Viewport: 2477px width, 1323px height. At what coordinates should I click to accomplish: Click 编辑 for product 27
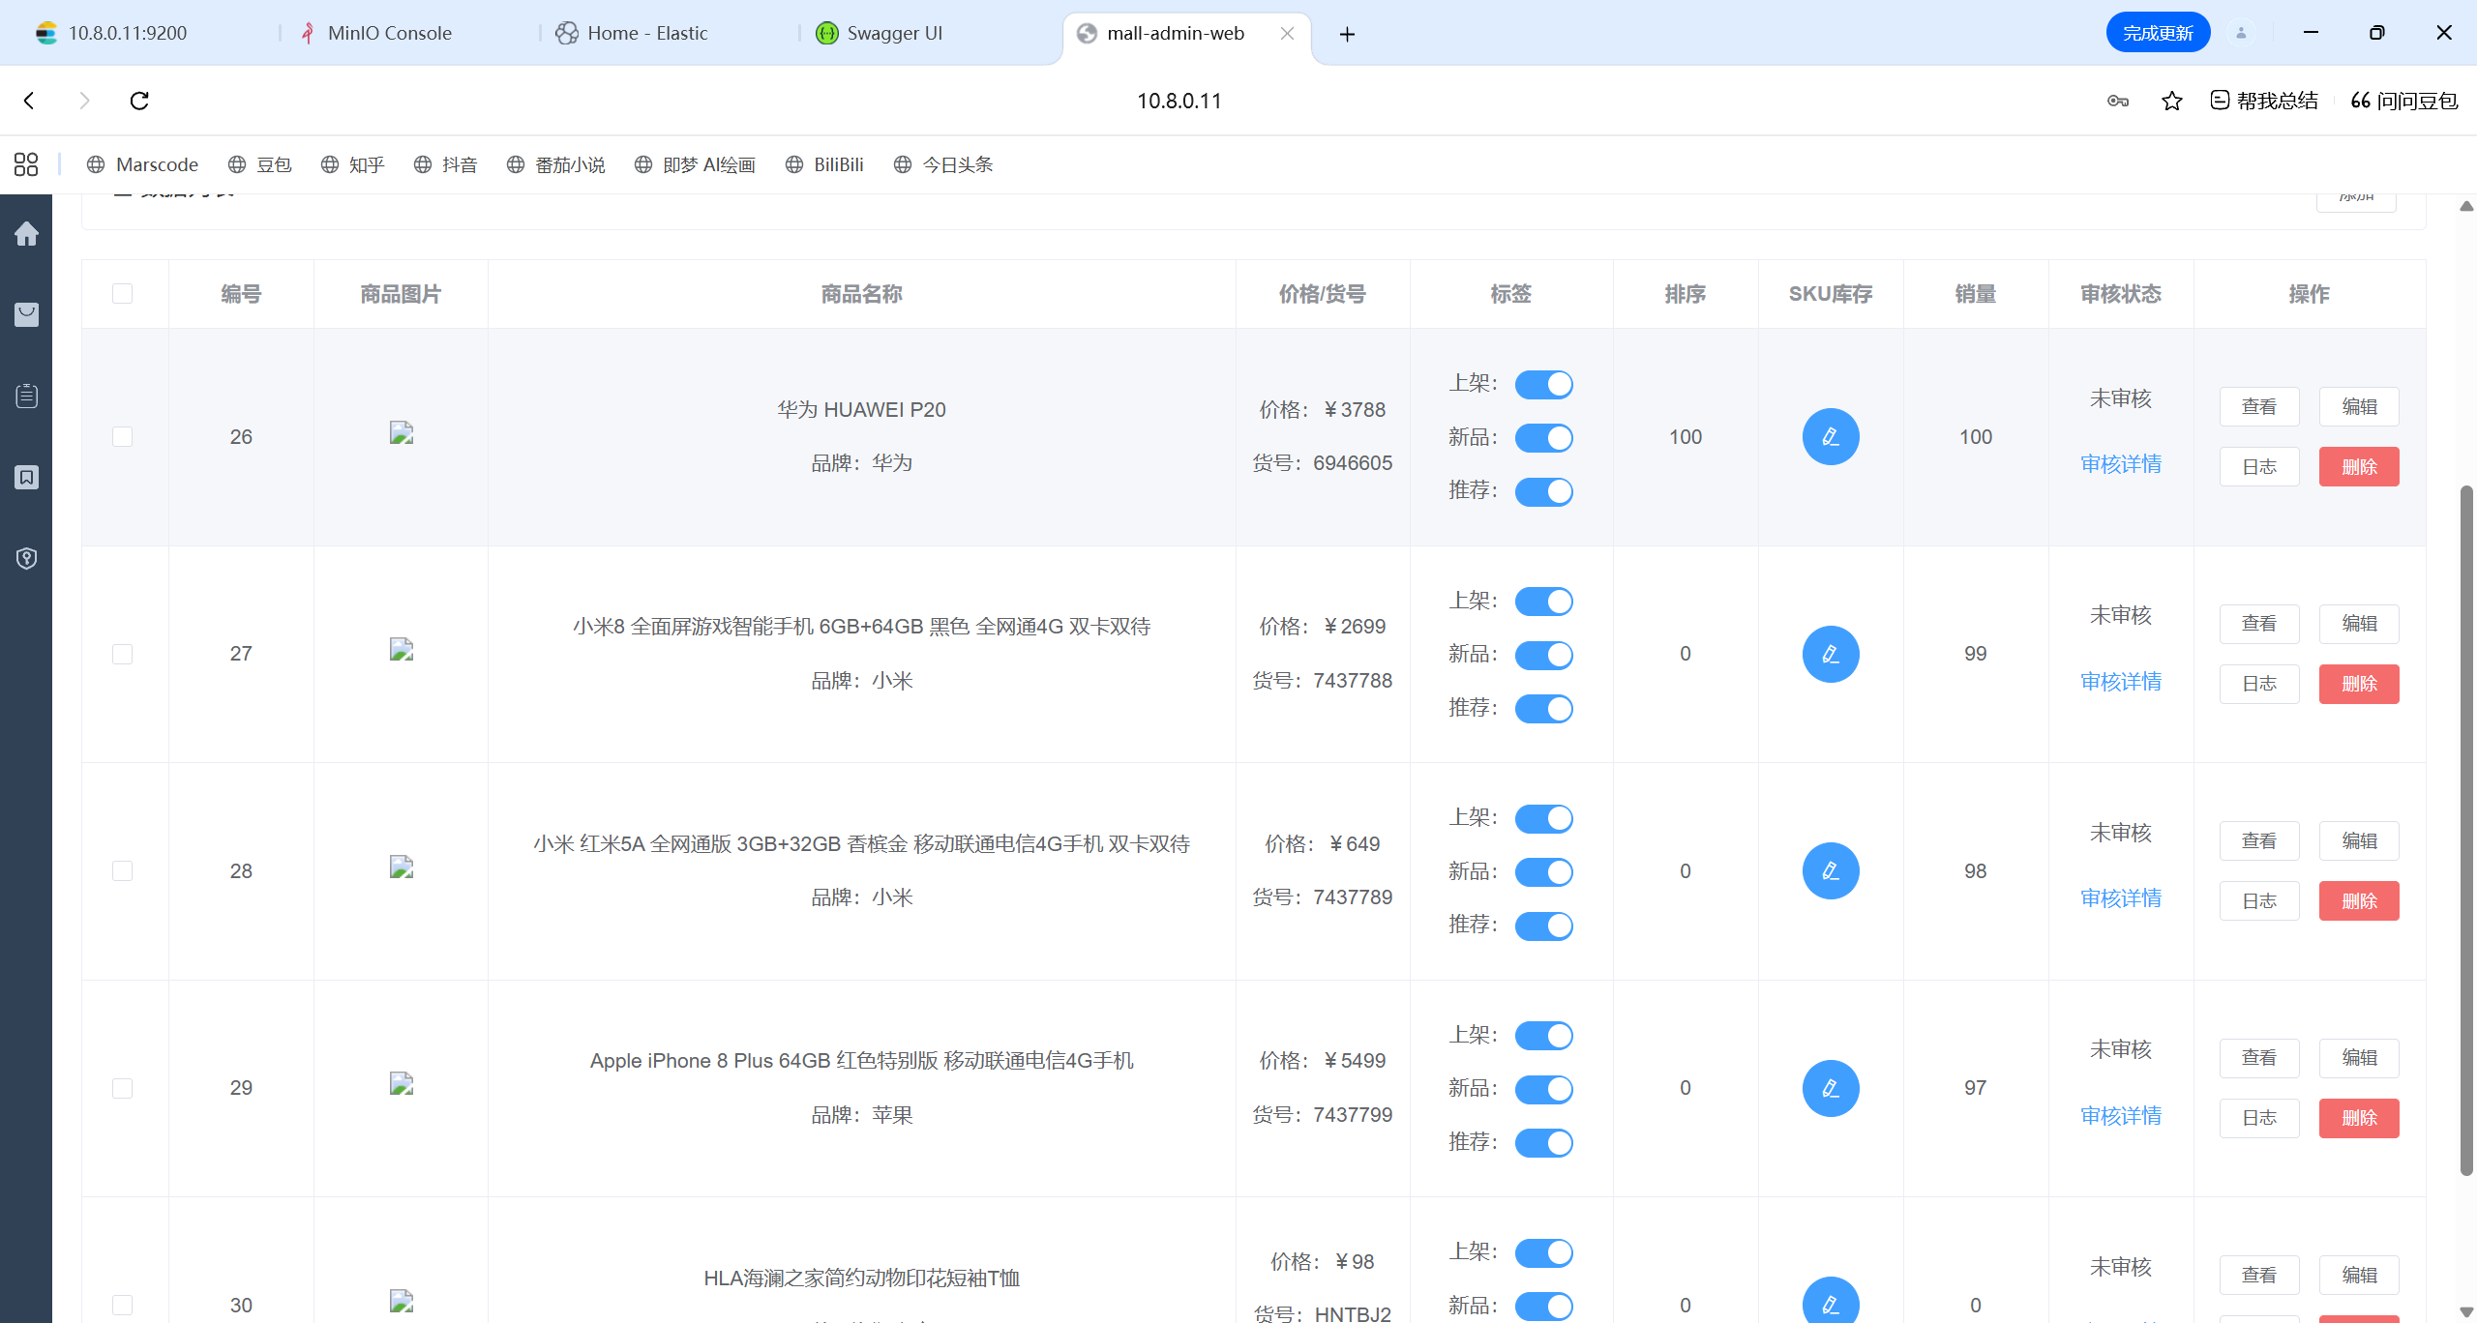(2359, 624)
